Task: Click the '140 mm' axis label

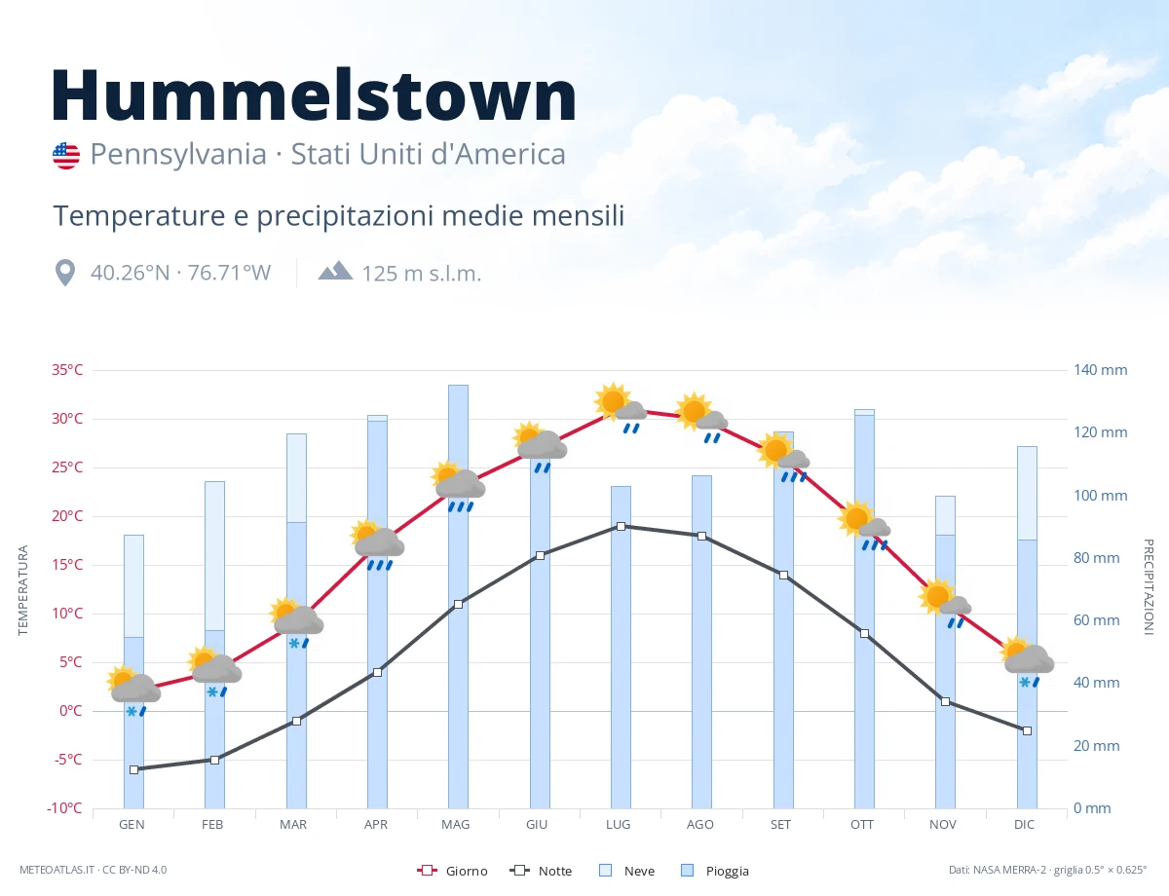Action: [x=1101, y=370]
